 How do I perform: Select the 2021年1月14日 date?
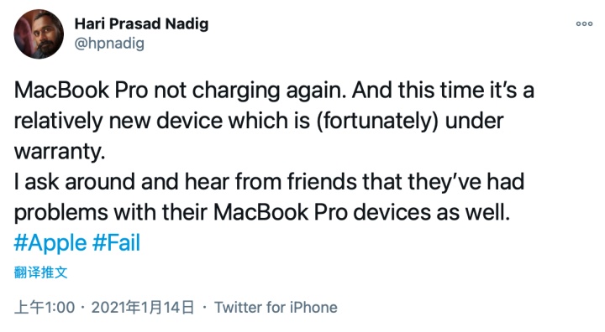click(x=143, y=308)
